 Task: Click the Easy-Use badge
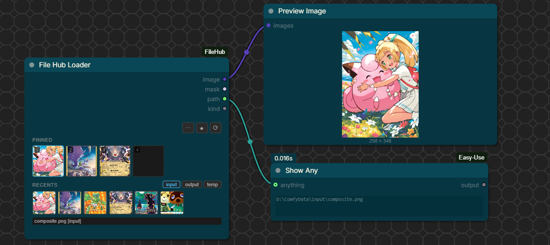471,157
